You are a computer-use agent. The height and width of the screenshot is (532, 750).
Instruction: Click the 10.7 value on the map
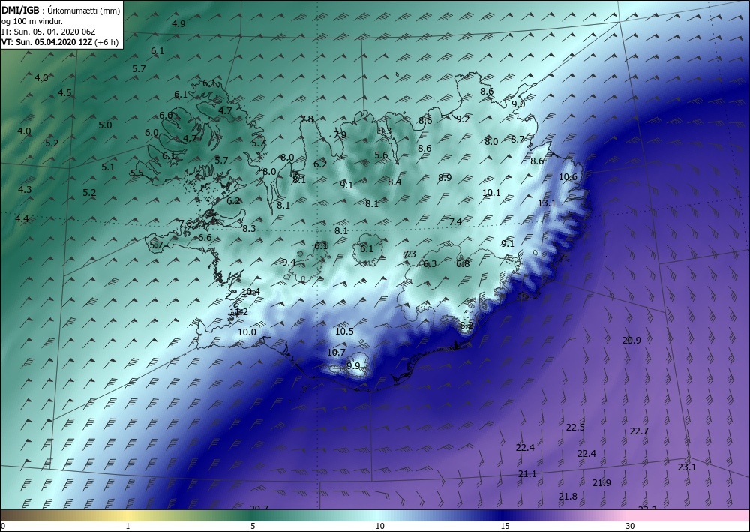[x=336, y=352]
